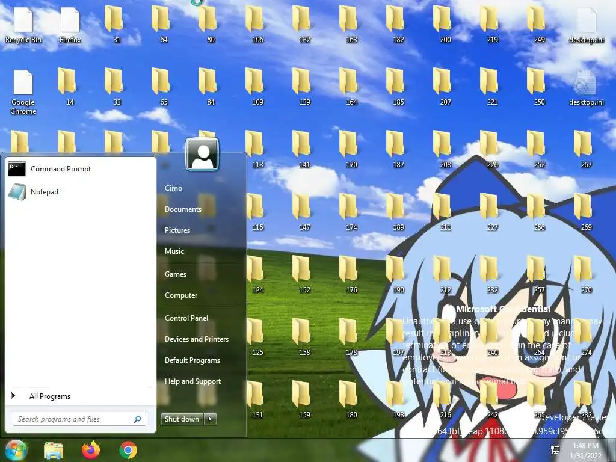The width and height of the screenshot is (616, 462).
Task: Open Windows Explorer from the taskbar
Action: [x=54, y=451]
